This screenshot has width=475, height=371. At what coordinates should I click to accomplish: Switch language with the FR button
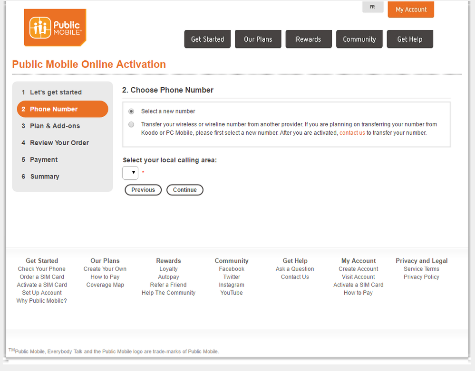click(x=372, y=7)
